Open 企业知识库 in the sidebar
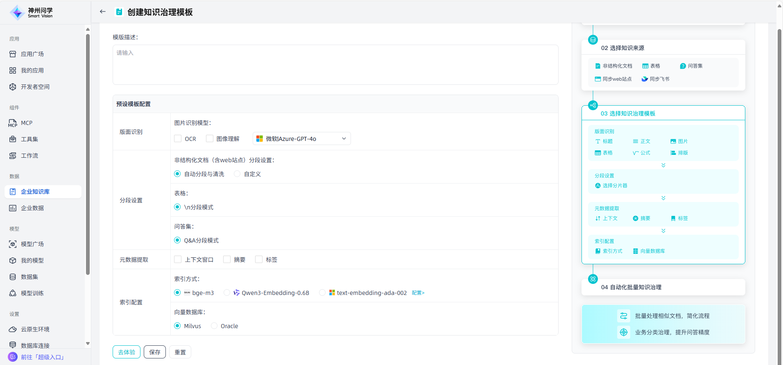The height and width of the screenshot is (365, 783). coord(35,192)
